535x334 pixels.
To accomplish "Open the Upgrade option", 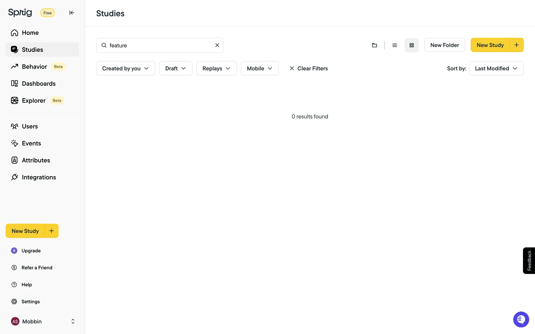I will [x=31, y=250].
